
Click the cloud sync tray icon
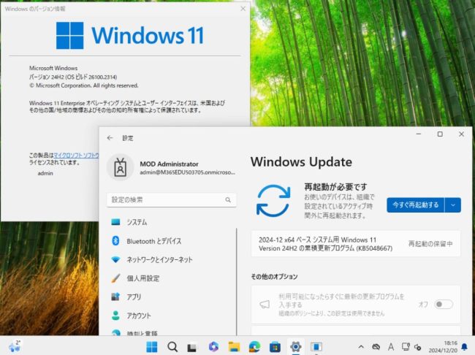376,347
